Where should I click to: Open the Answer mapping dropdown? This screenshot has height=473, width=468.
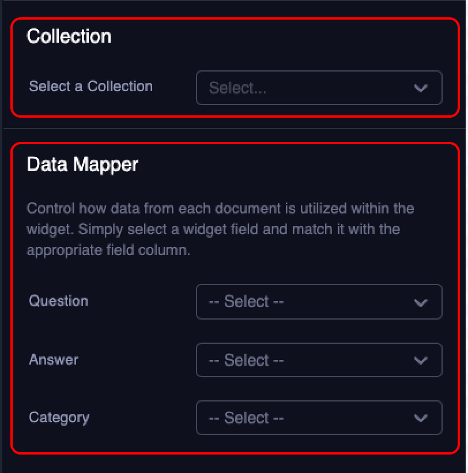coord(319,360)
